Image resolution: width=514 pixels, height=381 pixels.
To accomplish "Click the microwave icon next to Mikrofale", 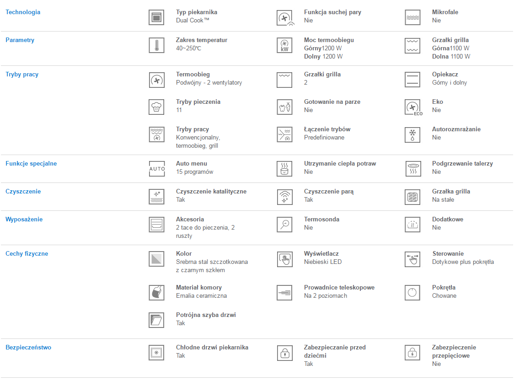I will (x=412, y=17).
